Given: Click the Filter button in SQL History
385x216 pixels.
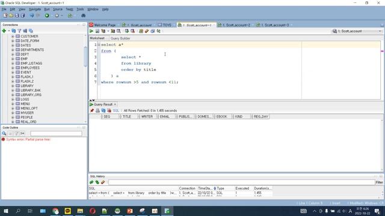Looking at the screenshot, I should click(379, 182).
